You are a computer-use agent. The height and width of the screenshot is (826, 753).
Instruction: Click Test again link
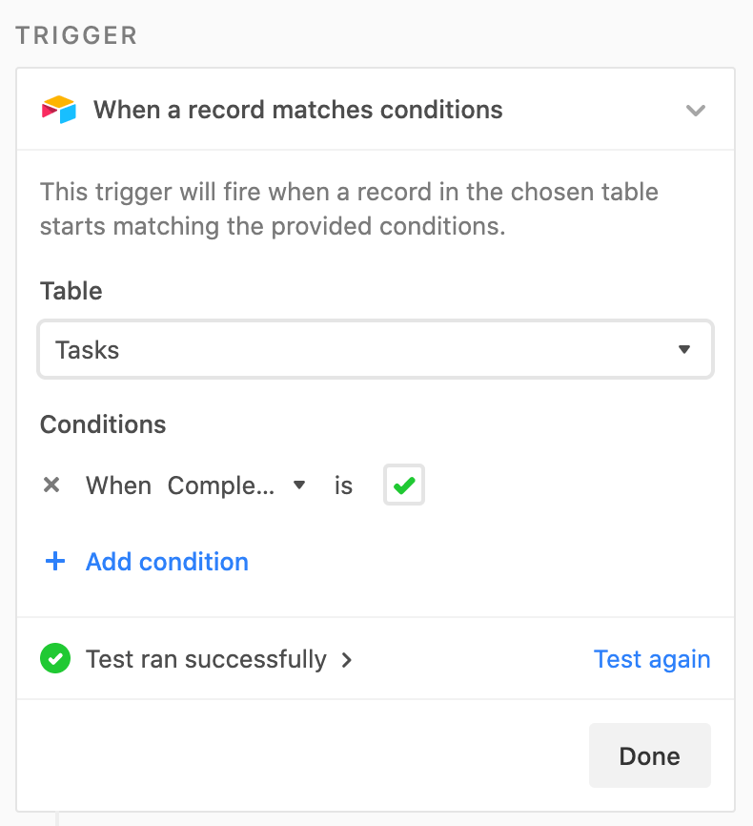click(x=652, y=659)
